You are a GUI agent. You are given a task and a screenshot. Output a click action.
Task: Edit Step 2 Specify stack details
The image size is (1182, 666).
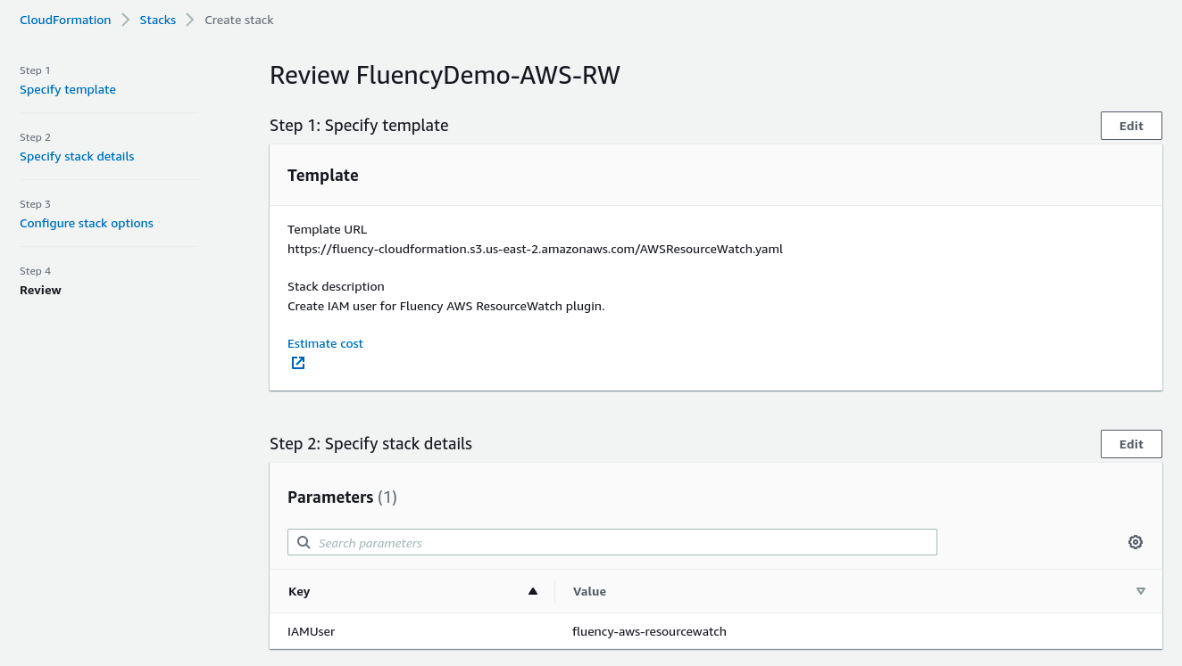(x=1131, y=444)
